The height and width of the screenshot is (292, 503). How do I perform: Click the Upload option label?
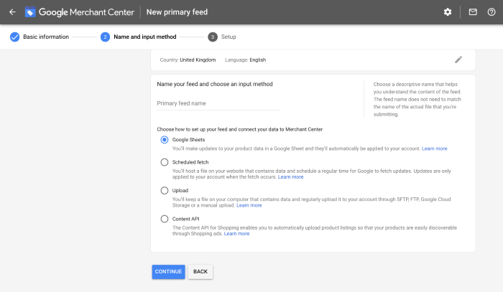coord(180,191)
